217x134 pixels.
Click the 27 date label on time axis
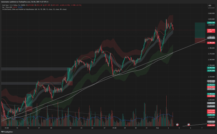(x=105, y=128)
